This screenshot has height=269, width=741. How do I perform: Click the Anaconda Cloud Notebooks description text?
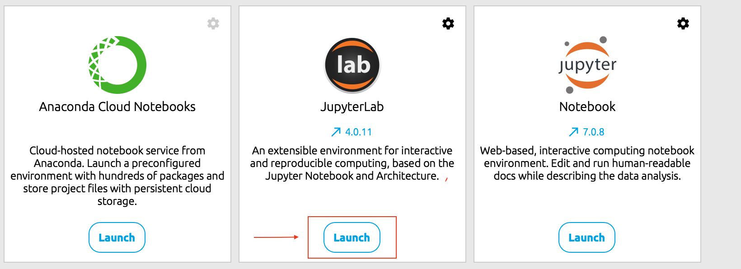tap(117, 176)
